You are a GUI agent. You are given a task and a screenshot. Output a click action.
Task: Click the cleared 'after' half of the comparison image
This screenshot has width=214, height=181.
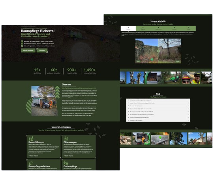click(170, 51)
